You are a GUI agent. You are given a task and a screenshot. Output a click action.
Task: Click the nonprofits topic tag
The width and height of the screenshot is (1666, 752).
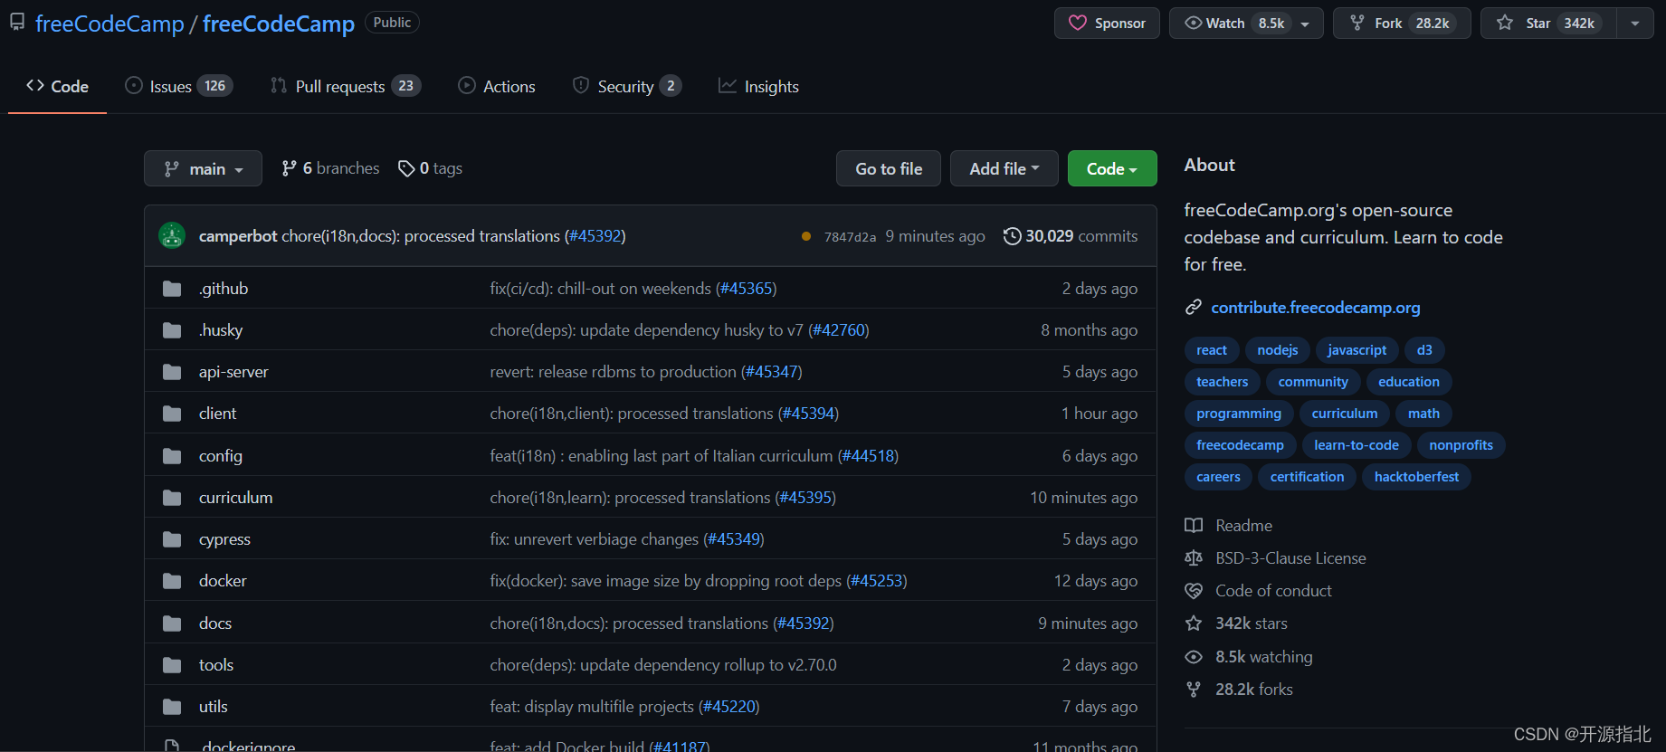tap(1461, 445)
